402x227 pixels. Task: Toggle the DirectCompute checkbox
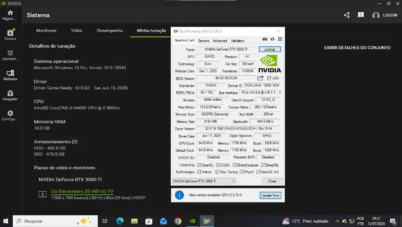coord(235,165)
